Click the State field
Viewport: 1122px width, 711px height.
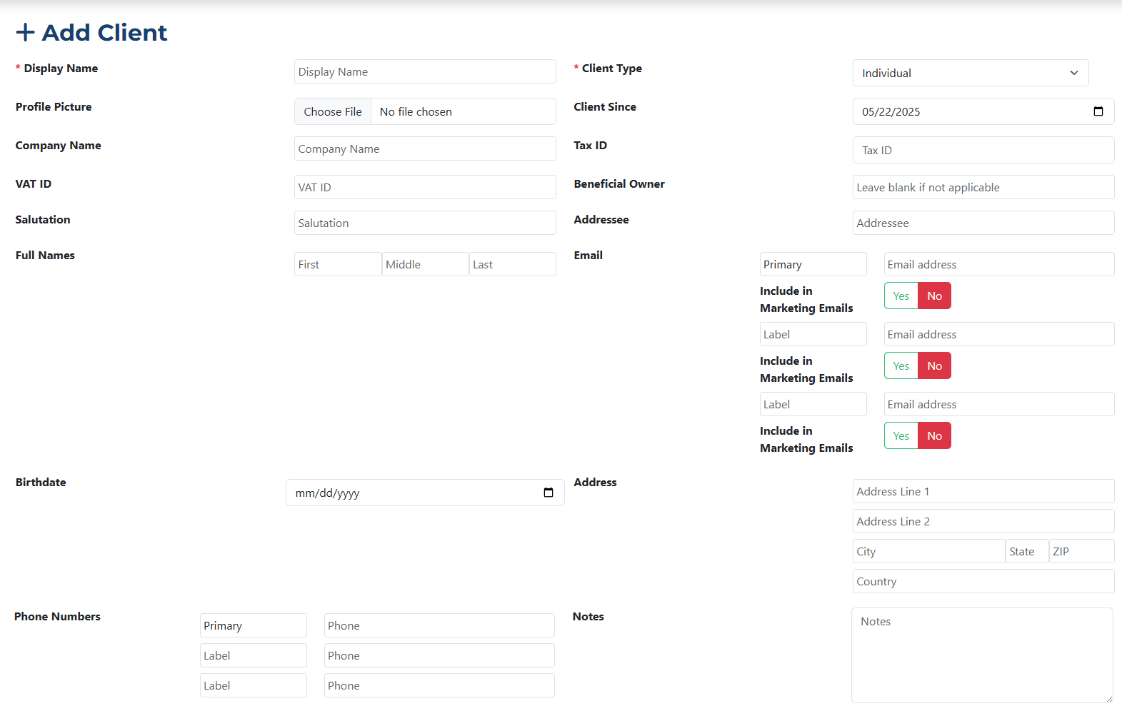point(1027,551)
